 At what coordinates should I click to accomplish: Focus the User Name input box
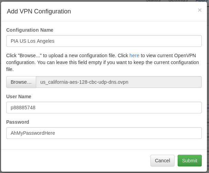click(104, 108)
